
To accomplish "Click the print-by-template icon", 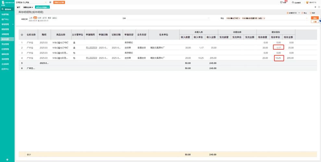I will tap(288, 13).
